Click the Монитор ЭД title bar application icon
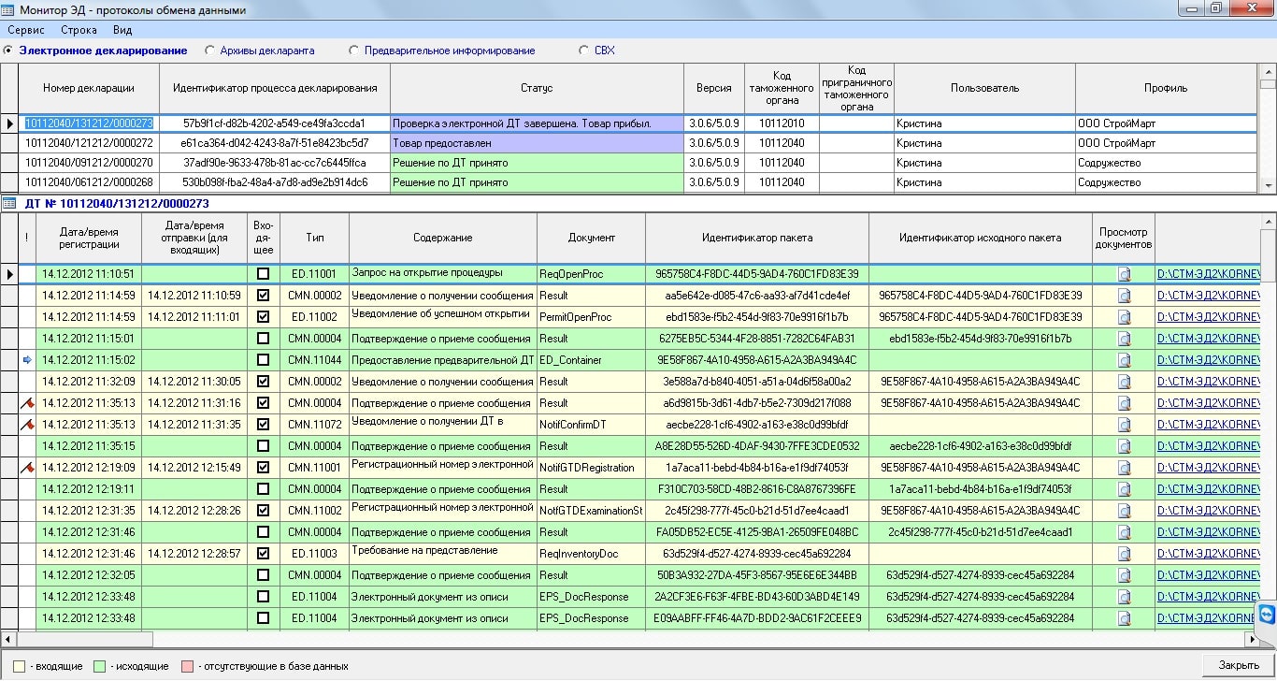Image resolution: width=1277 pixels, height=681 pixels. pyautogui.click(x=8, y=9)
